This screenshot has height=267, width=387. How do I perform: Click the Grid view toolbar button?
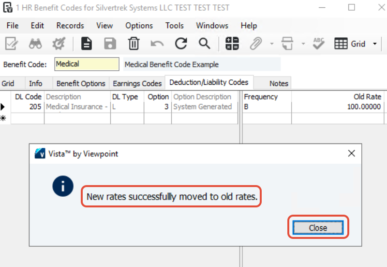[x=350, y=44]
